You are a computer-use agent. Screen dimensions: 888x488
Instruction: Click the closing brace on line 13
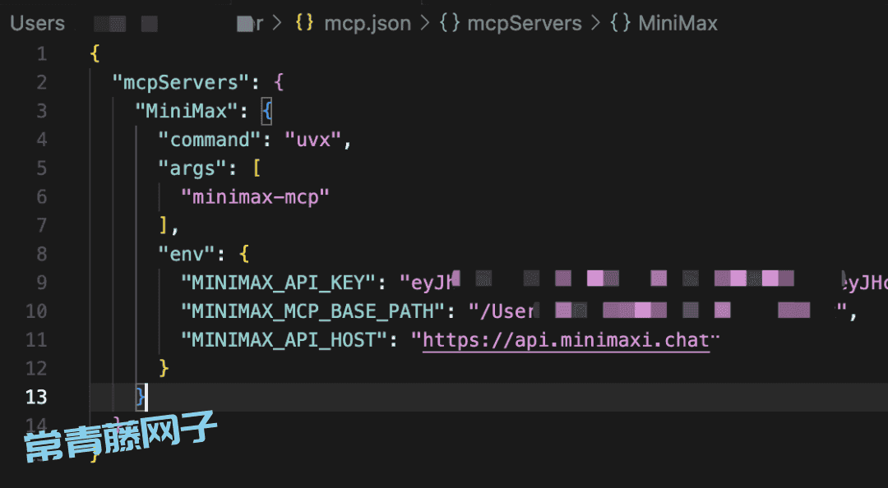(x=141, y=398)
